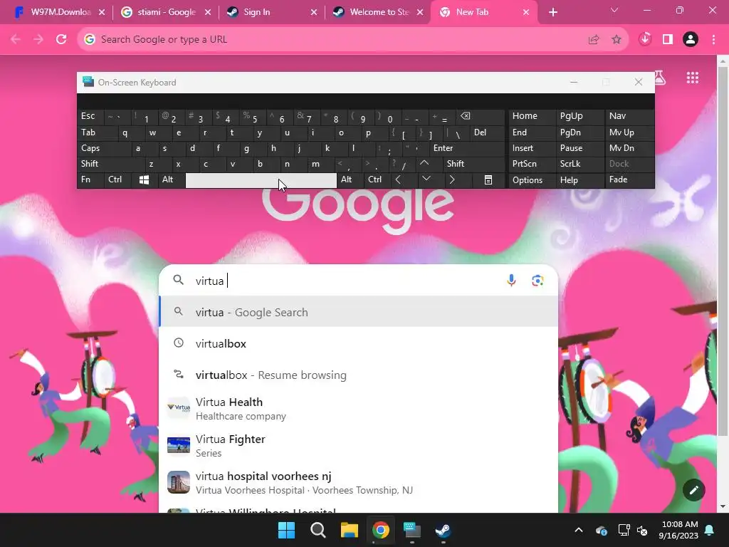Click the Options key on the On-Screen Keyboard
Viewport: 729px width, 547px height.
pyautogui.click(x=532, y=180)
